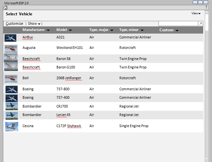
Task: Open the Manufacturer column filter arrow
Action: click(48, 30)
